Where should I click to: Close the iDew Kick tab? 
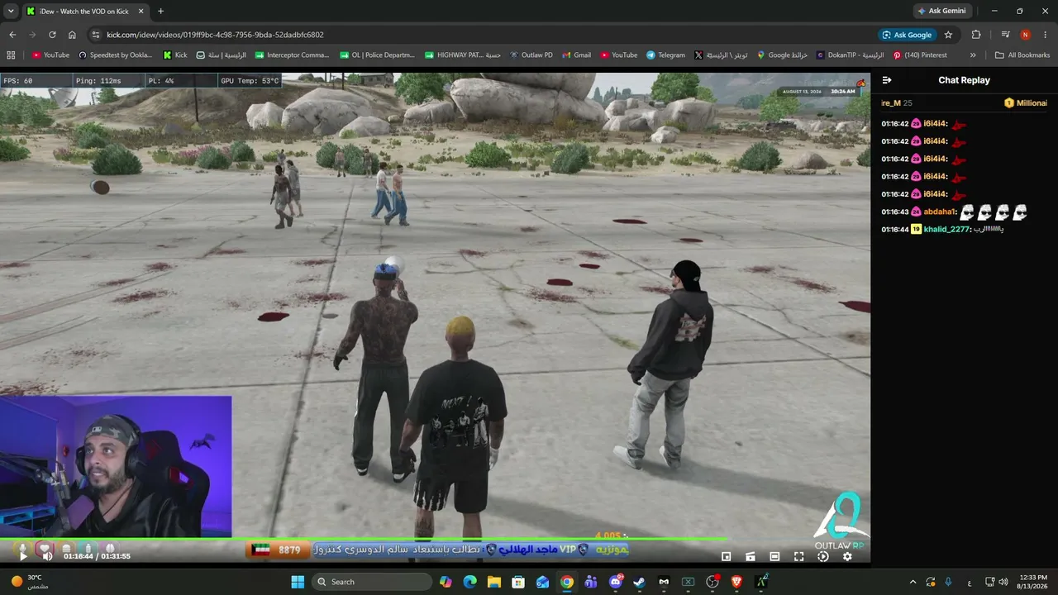(x=139, y=12)
